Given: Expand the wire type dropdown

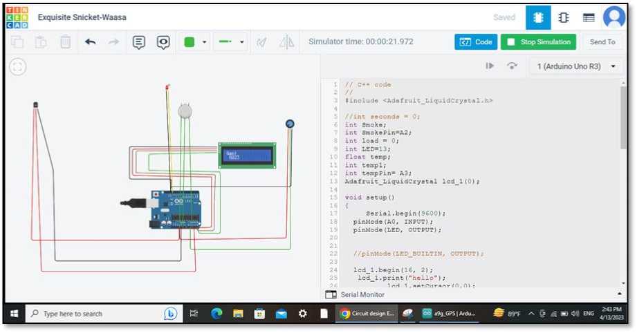Looking at the screenshot, I should [x=231, y=42].
